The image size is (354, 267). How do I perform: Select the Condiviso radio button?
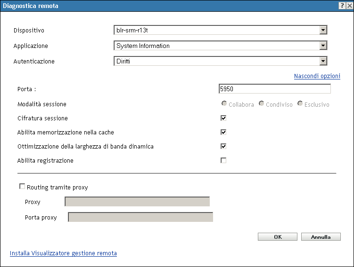pos(262,104)
